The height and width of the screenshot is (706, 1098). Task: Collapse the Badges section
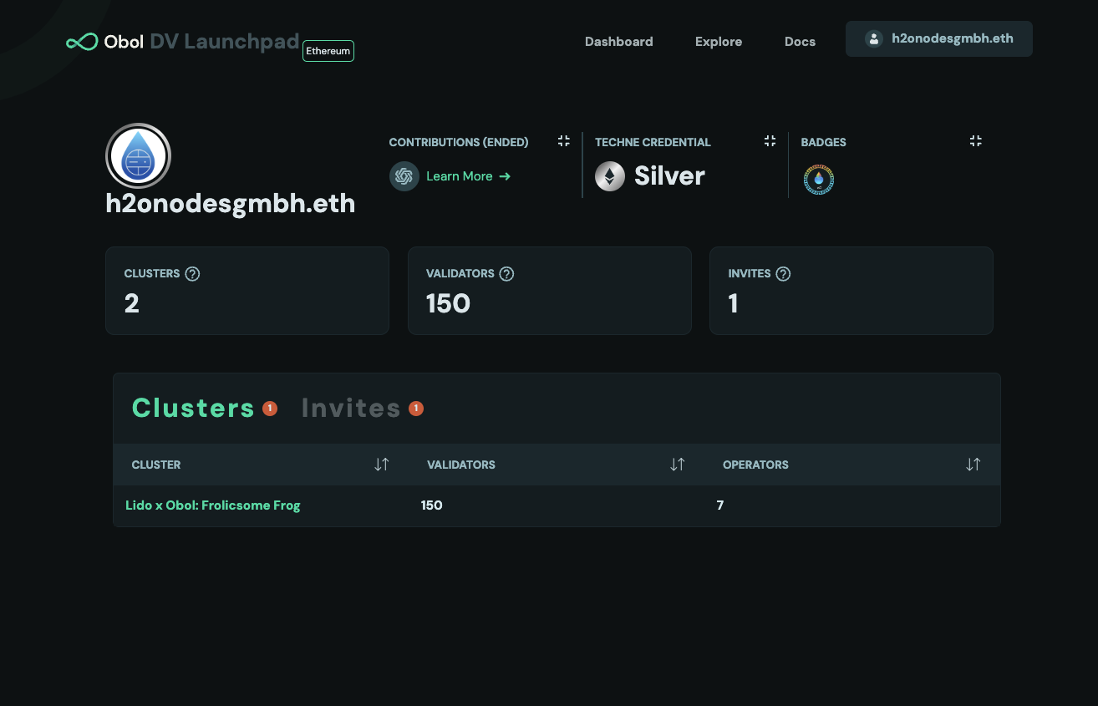(975, 141)
